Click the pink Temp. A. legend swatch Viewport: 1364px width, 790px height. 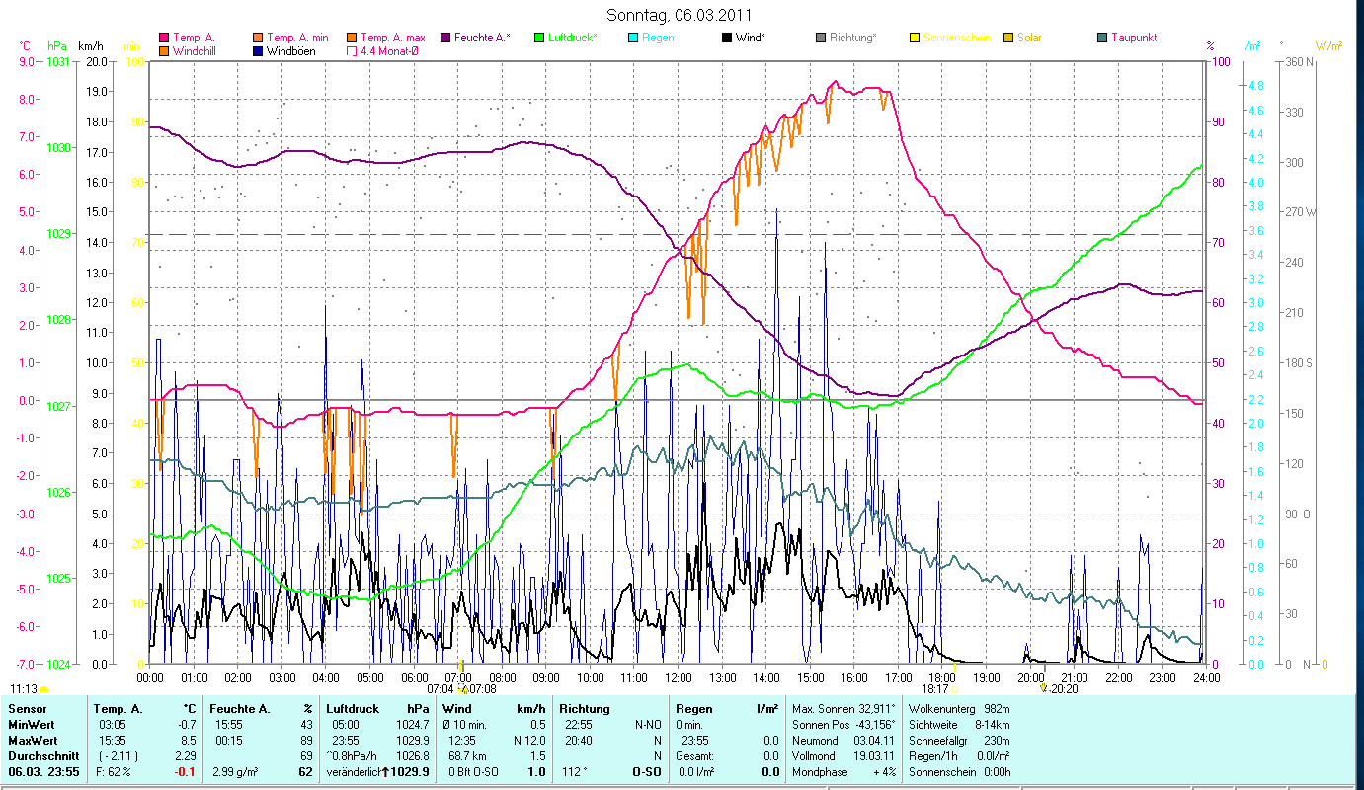[x=164, y=38]
